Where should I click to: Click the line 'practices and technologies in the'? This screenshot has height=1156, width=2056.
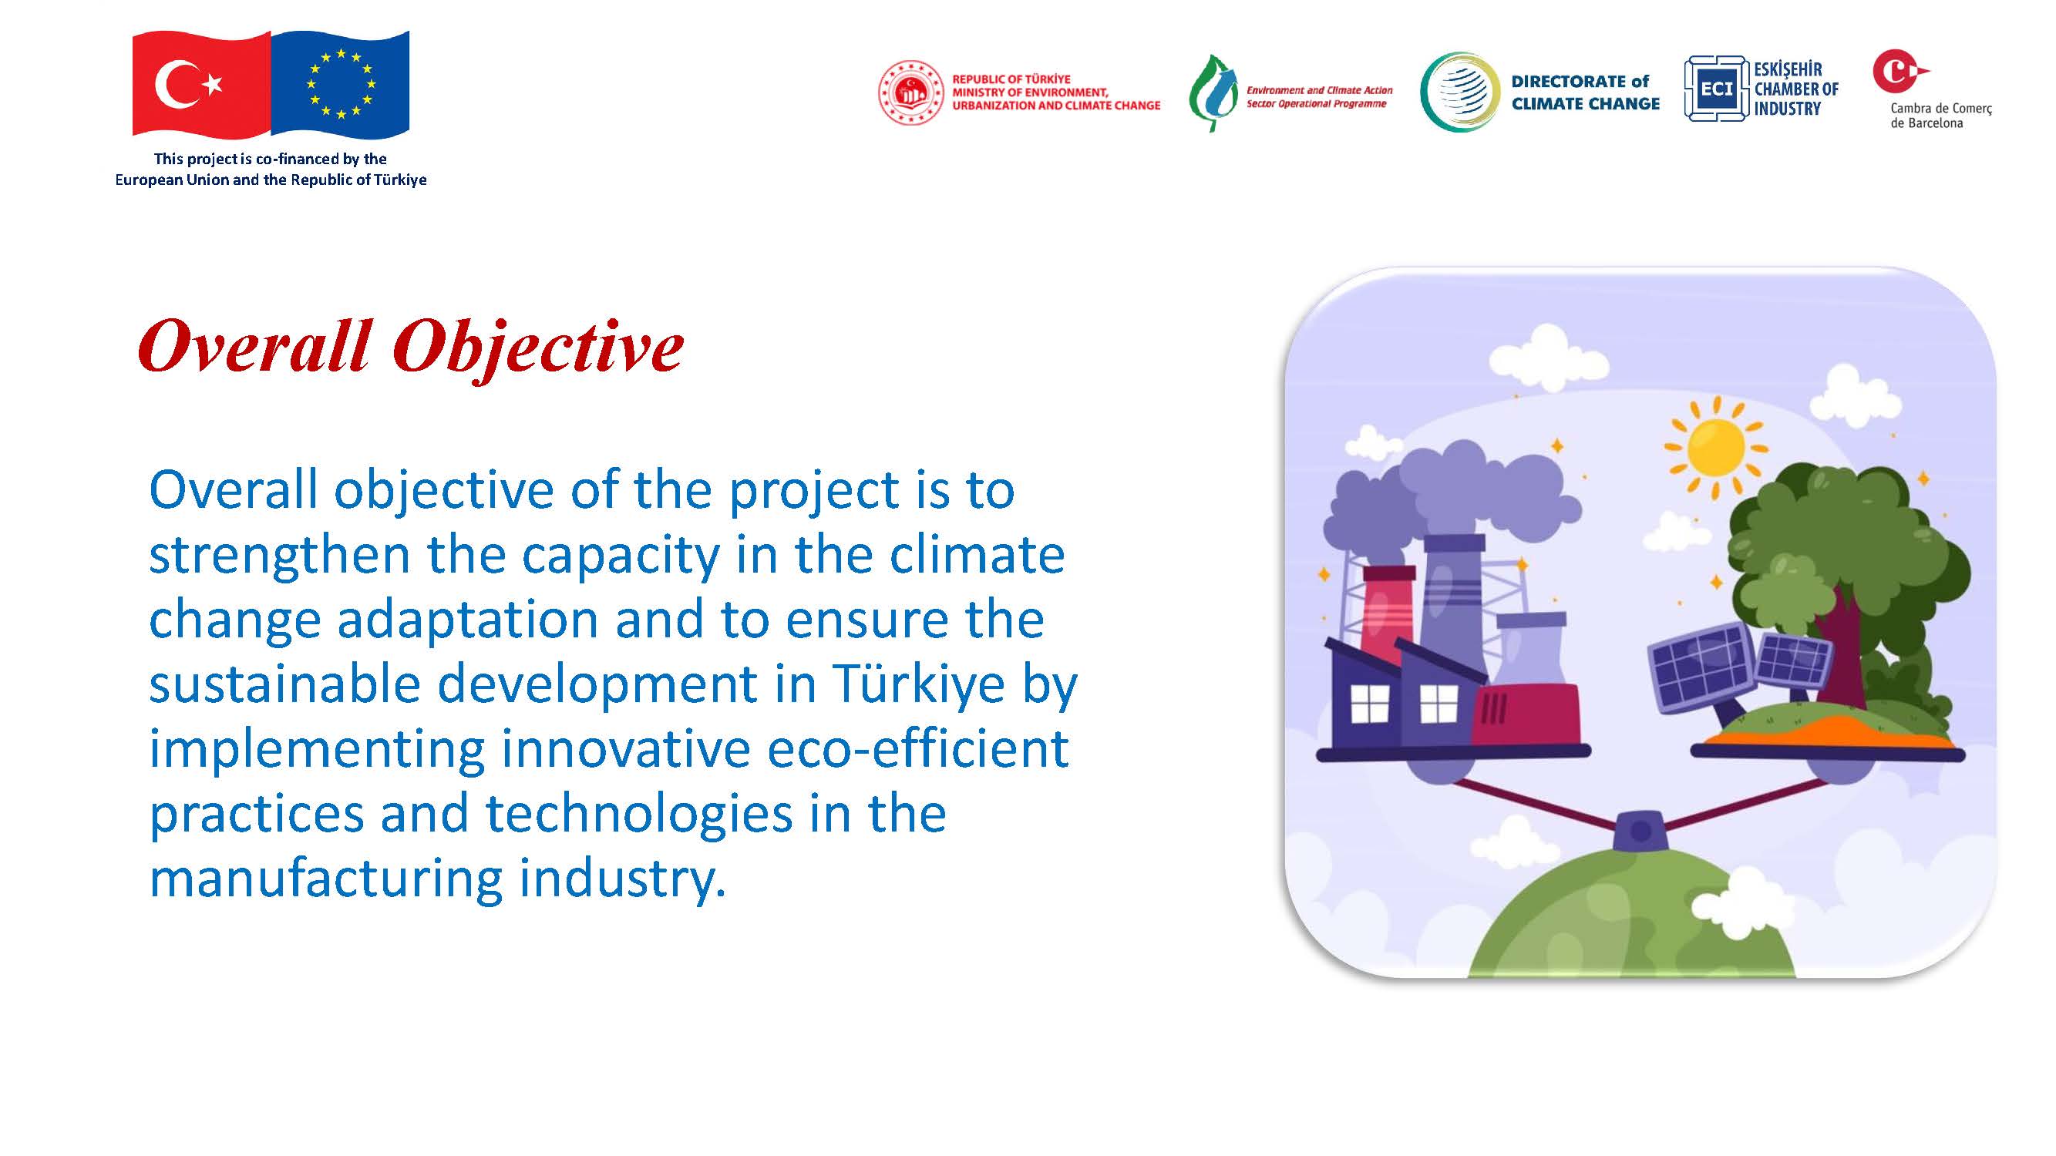(547, 815)
